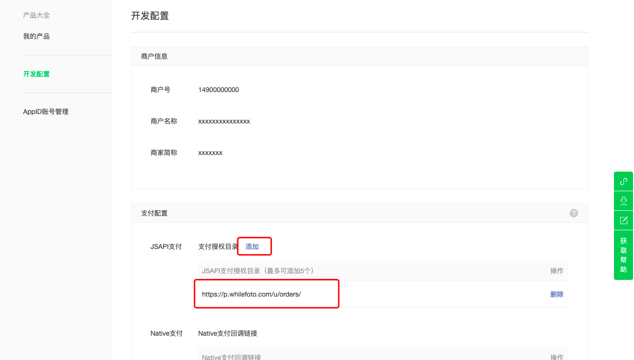
Task: Click 删除 to remove the authorized directory
Action: click(x=557, y=294)
